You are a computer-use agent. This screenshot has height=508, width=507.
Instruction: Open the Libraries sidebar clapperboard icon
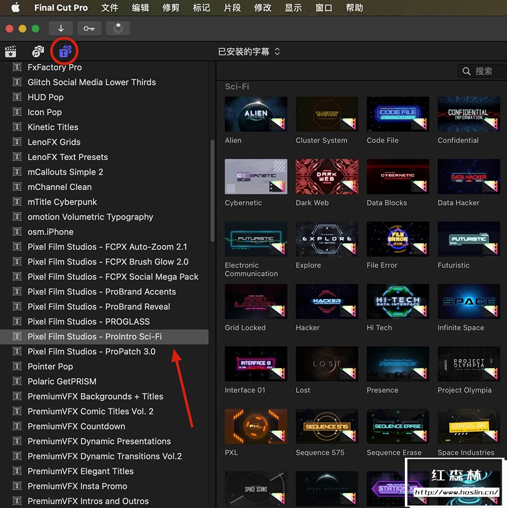(x=11, y=52)
